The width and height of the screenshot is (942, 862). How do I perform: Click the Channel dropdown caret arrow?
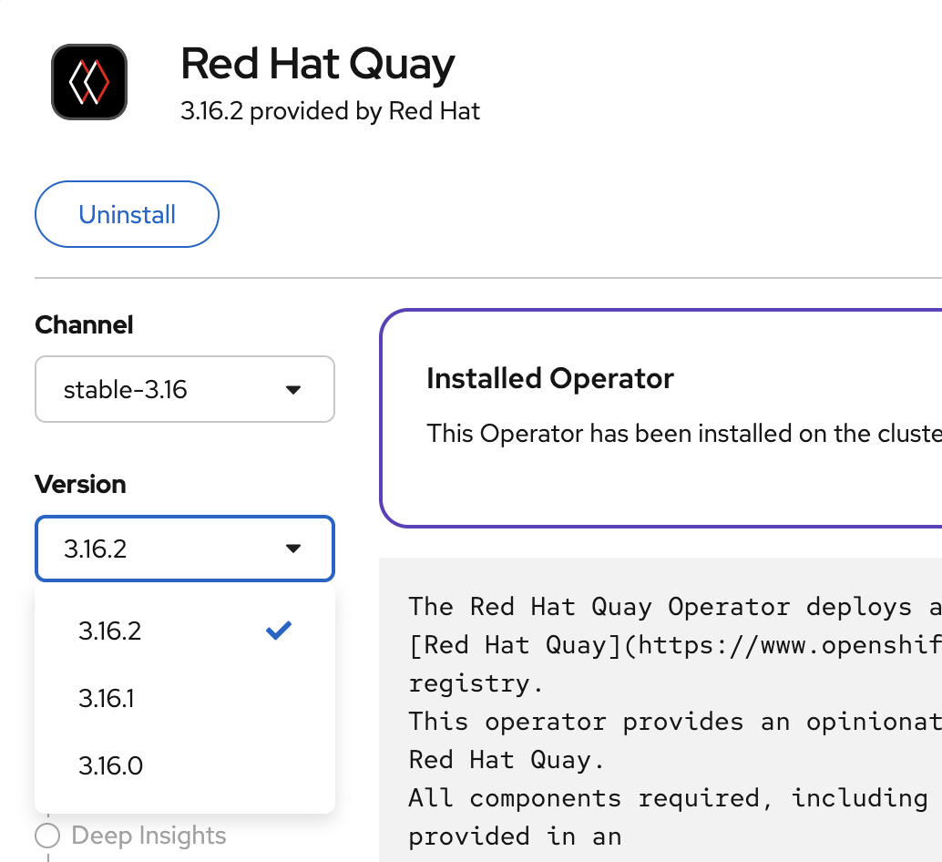[x=292, y=390]
